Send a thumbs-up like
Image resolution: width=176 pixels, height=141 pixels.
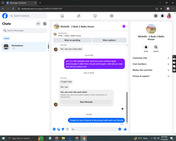(x=125, y=129)
